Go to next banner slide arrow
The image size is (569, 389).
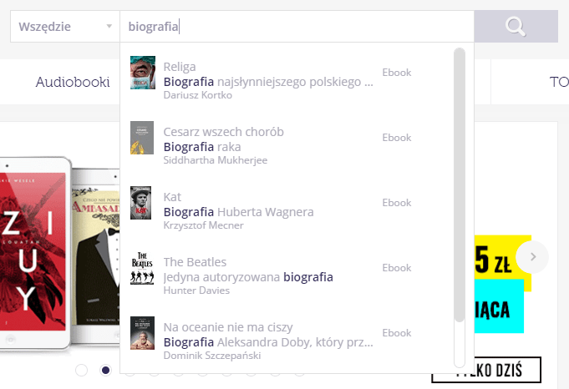coord(533,256)
